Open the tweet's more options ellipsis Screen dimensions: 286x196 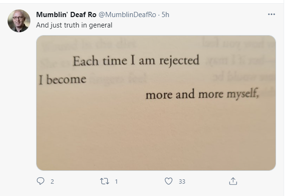271,15
